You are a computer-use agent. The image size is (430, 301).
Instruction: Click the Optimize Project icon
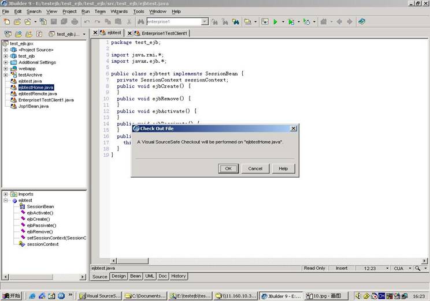click(306, 21)
